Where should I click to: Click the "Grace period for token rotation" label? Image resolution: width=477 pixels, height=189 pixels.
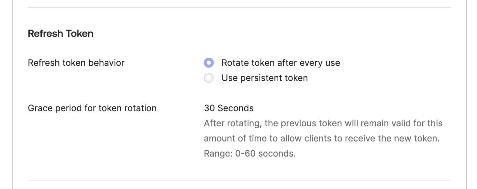pyautogui.click(x=92, y=108)
